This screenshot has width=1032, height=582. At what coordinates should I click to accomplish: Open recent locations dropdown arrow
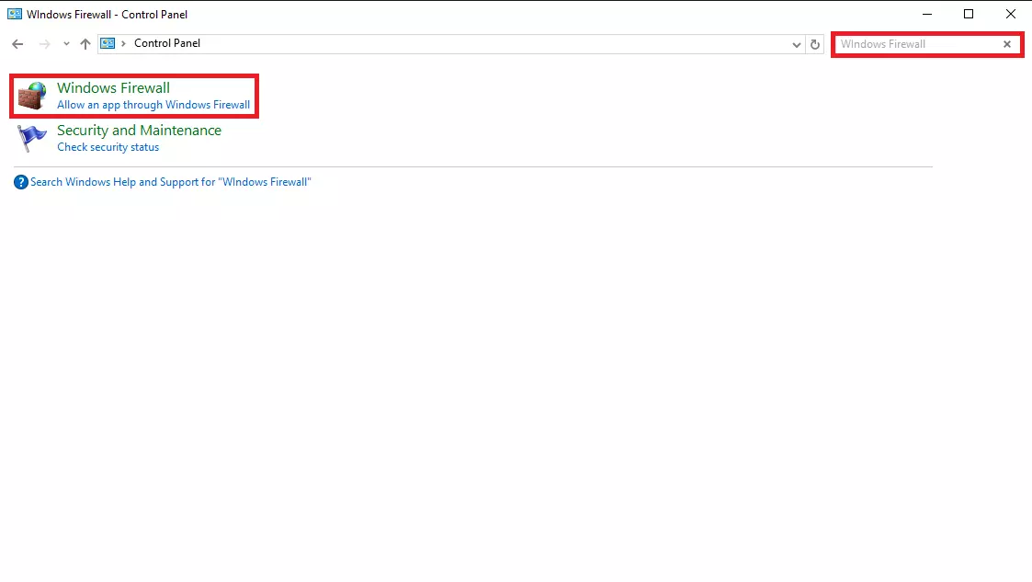tap(66, 44)
